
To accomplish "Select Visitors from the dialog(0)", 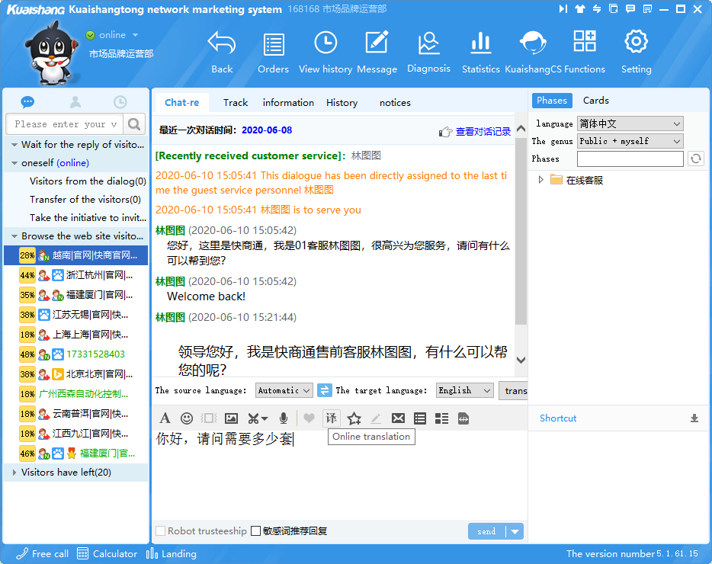I will (88, 181).
